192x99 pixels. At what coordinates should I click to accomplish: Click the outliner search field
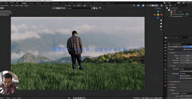pos(181,5)
